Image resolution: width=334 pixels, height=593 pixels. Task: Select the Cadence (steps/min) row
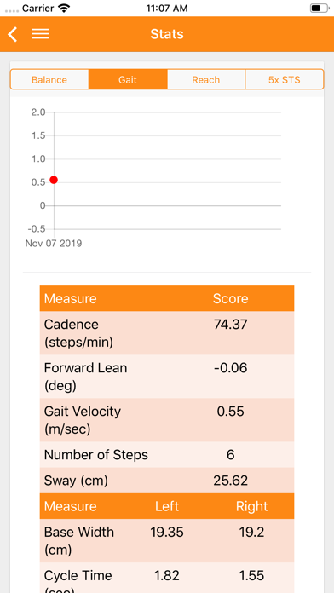coord(167,333)
